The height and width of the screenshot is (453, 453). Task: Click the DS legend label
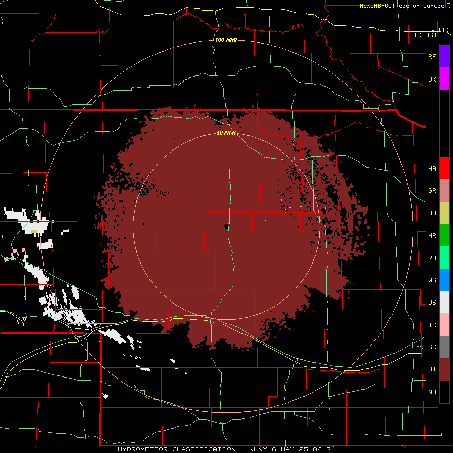[x=432, y=303]
